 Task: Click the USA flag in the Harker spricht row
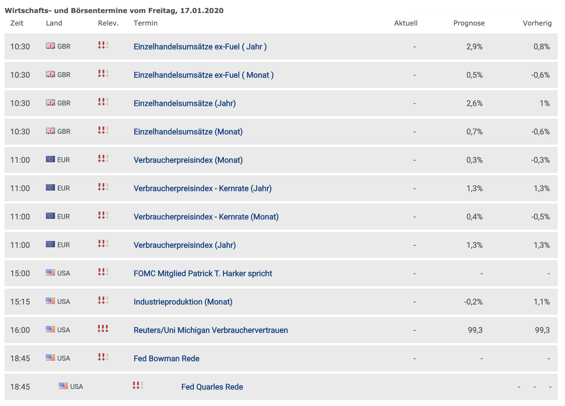point(50,272)
